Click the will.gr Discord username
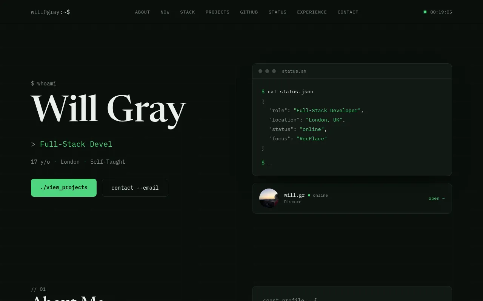This screenshot has width=483, height=301. (x=294, y=195)
